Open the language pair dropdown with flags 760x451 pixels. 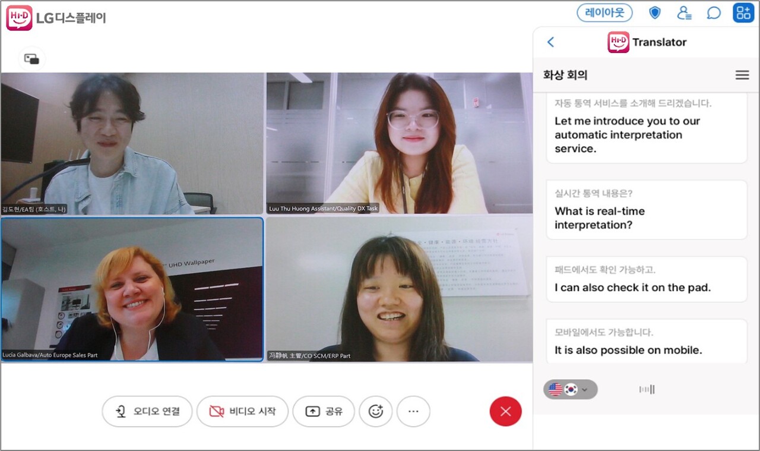coord(570,389)
